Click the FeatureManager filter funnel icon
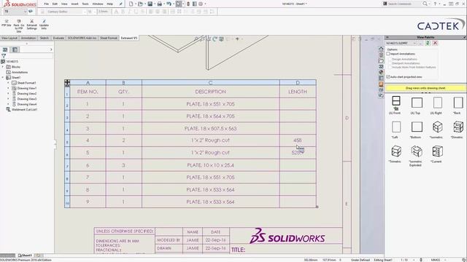The image size is (467, 262). pos(4,56)
